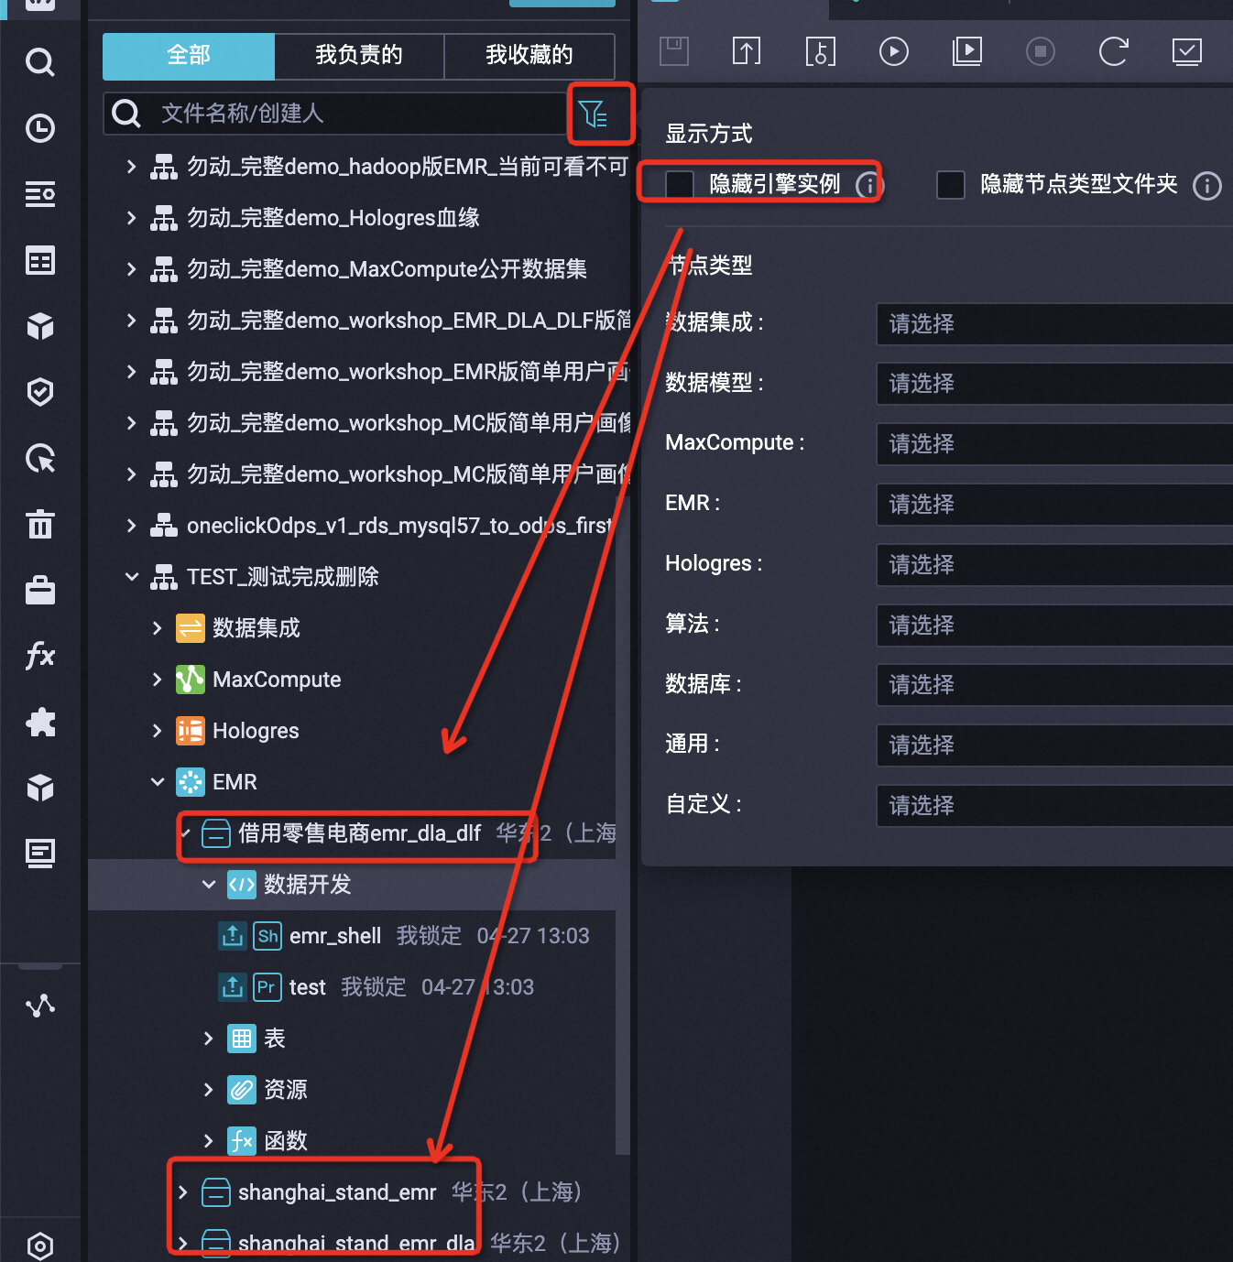Image resolution: width=1233 pixels, height=1262 pixels.
Task: Open the EMR node type dropdown
Action: pos(1054,505)
